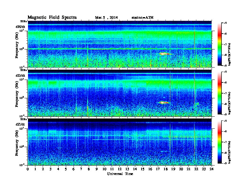This screenshot has width=252, height=194.
Task: Click hour 6 on the Universal Time axis
Action: (73, 169)
